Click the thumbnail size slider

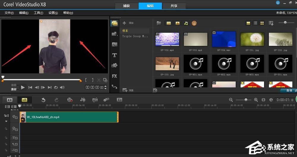coord(285,23)
